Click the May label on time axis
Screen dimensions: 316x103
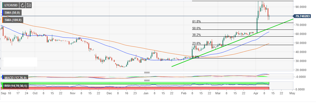(x=292, y=93)
